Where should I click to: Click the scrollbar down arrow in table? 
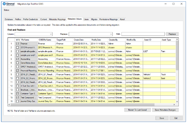(177, 102)
